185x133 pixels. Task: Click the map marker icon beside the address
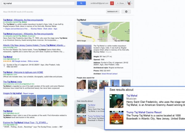point(4,65)
